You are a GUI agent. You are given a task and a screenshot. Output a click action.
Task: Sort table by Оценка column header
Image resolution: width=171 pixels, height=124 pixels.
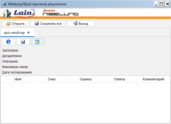85,79
